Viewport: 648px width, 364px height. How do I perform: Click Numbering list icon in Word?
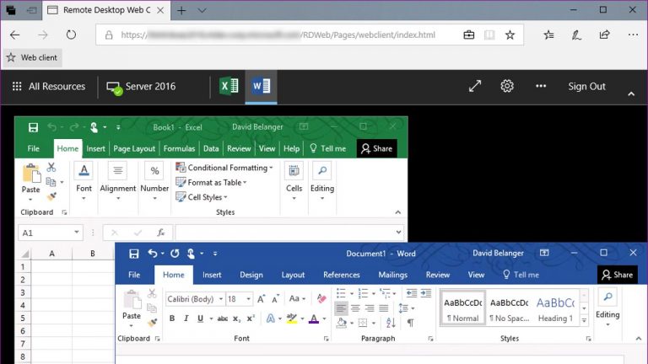pos(363,293)
